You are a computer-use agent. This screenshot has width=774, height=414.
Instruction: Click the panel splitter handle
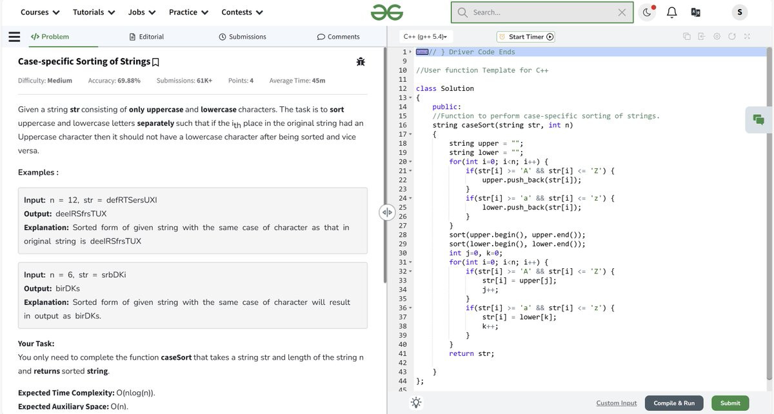click(x=386, y=213)
